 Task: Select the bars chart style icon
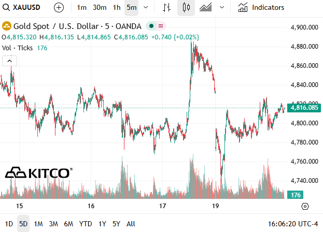(x=166, y=8)
